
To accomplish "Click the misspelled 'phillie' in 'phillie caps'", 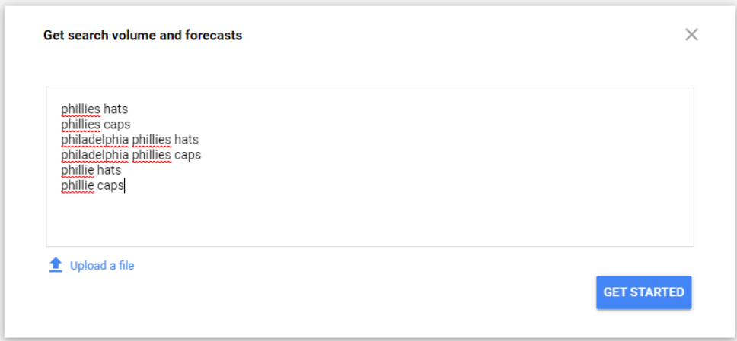I will [77, 185].
